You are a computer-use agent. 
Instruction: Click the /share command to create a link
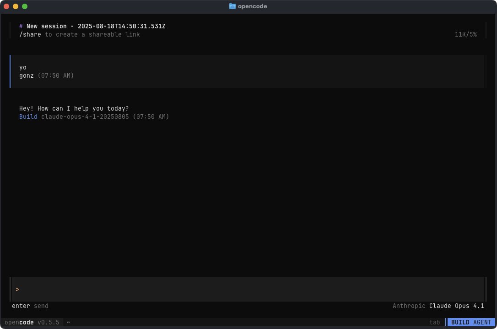pyautogui.click(x=30, y=34)
